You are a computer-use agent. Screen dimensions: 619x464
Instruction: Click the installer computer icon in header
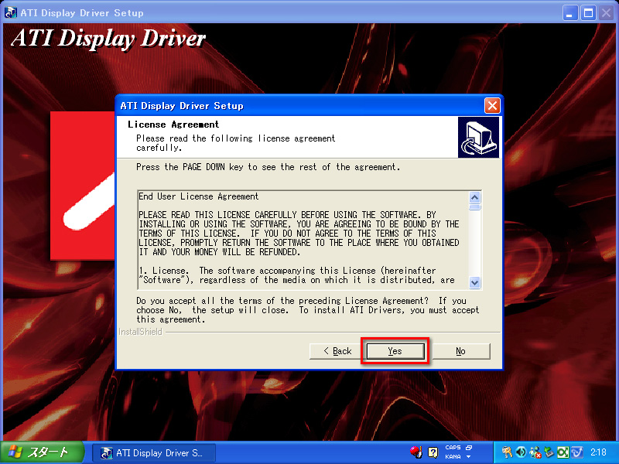pyautogui.click(x=478, y=138)
